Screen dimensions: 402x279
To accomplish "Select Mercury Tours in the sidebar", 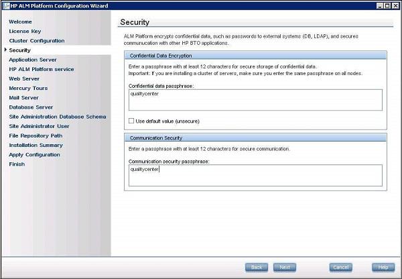I will (x=28, y=87).
